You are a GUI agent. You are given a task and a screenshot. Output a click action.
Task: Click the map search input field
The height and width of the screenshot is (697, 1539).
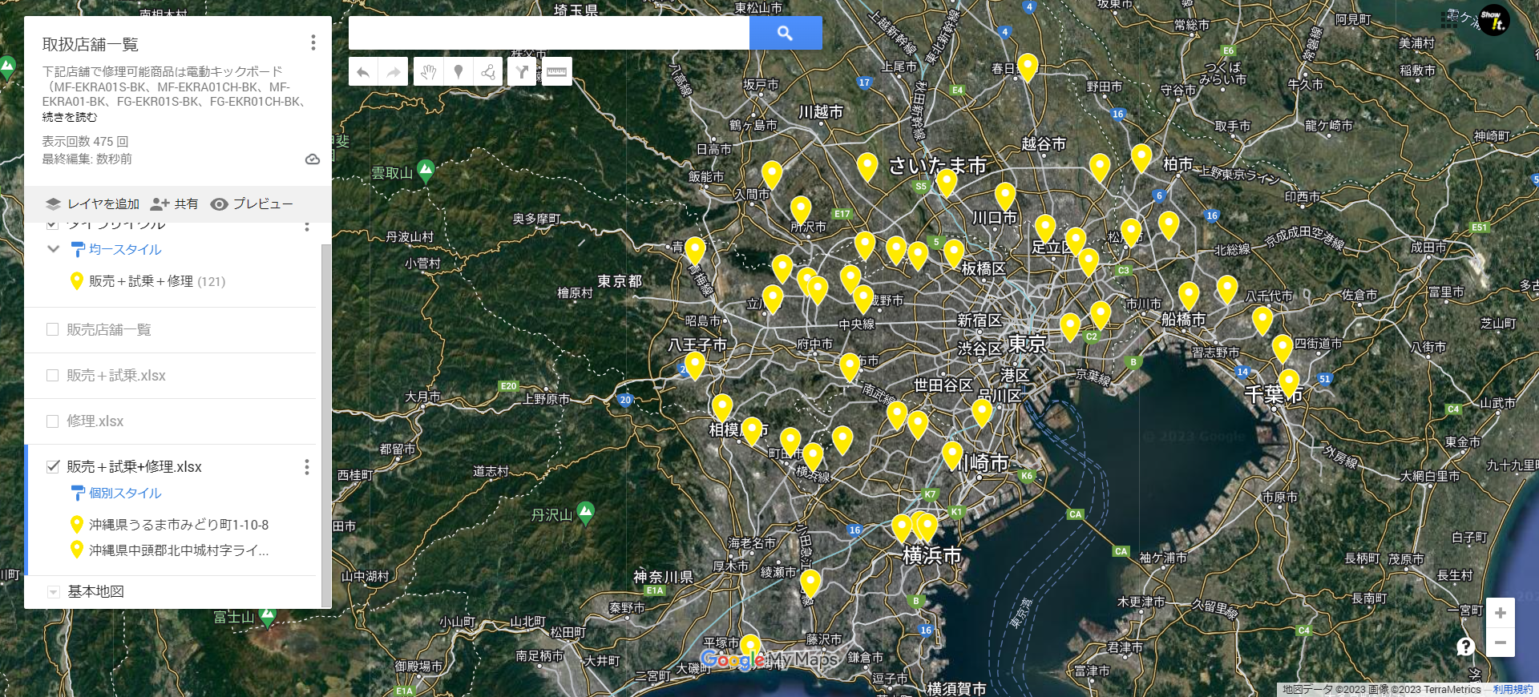[549, 33]
